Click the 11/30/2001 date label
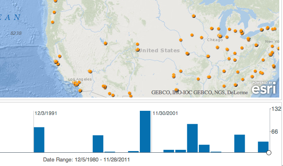The height and width of the screenshot is (166, 283). pyautogui.click(x=166, y=113)
